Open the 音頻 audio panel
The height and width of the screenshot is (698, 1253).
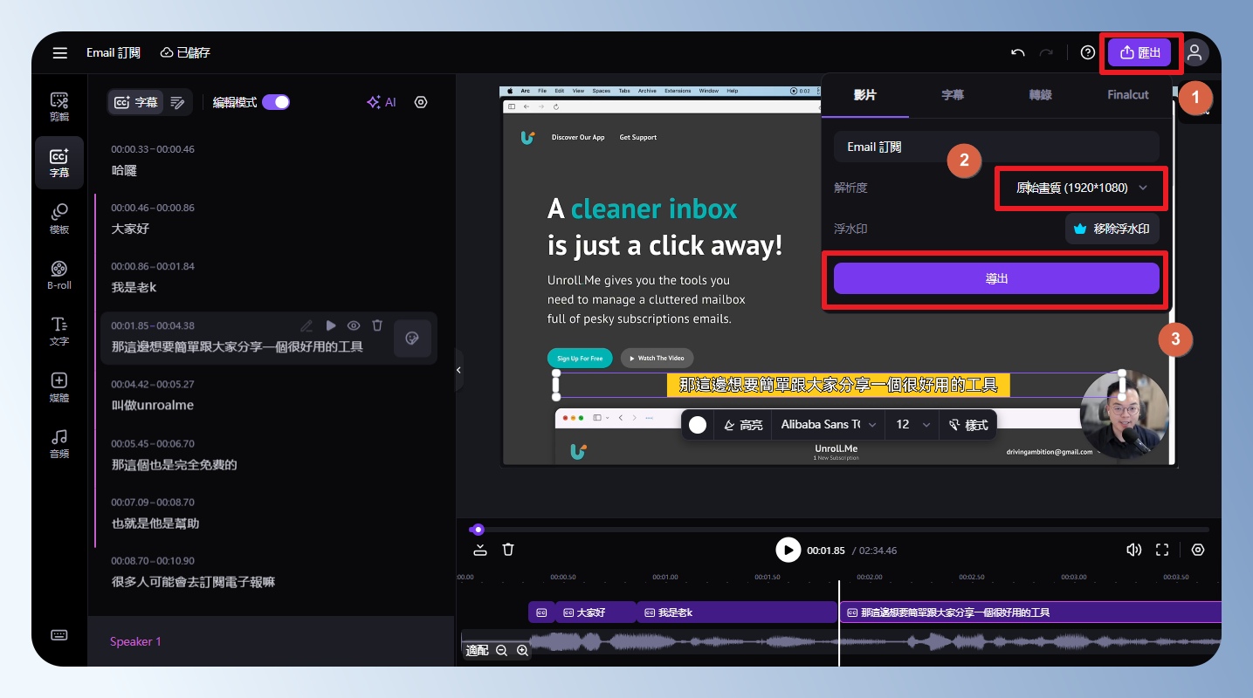pos(59,443)
